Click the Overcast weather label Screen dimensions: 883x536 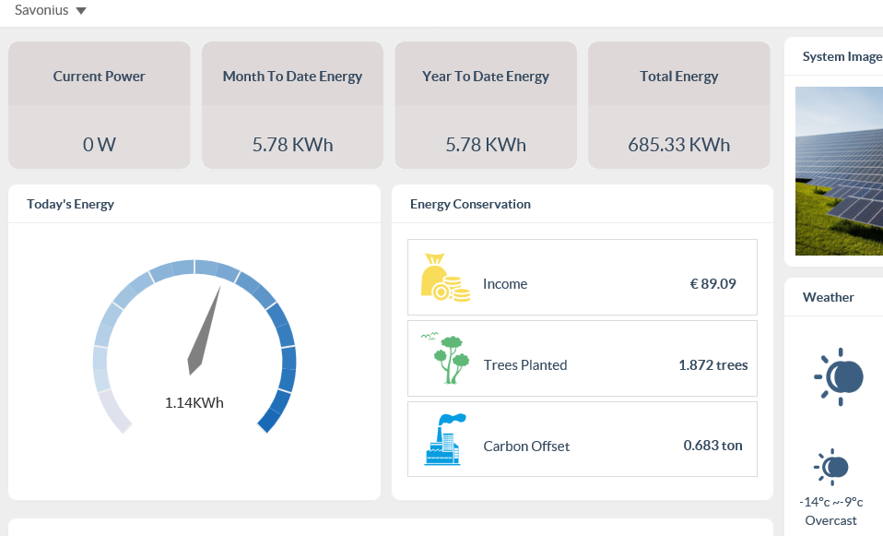coord(830,521)
